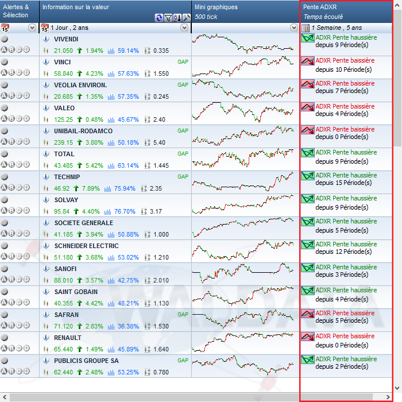Image resolution: width=402 pixels, height=402 pixels.
Task: Open info icon for SANOFI
Action: (x=46, y=269)
